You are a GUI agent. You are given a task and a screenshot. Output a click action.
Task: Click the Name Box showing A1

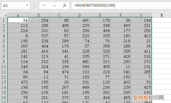click(x=16, y=5)
